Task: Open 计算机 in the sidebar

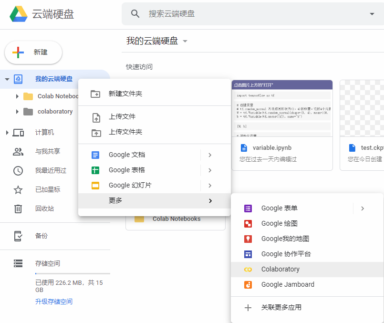Action: click(x=44, y=133)
